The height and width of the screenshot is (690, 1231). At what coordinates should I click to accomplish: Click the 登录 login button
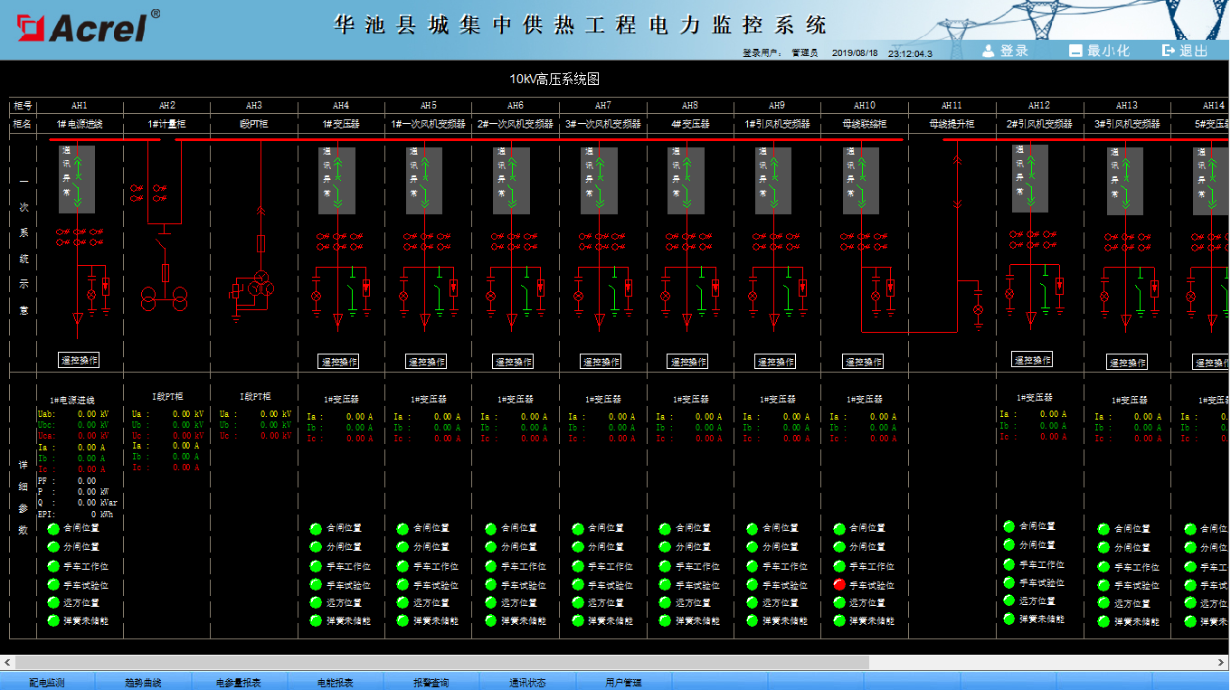pos(1006,51)
